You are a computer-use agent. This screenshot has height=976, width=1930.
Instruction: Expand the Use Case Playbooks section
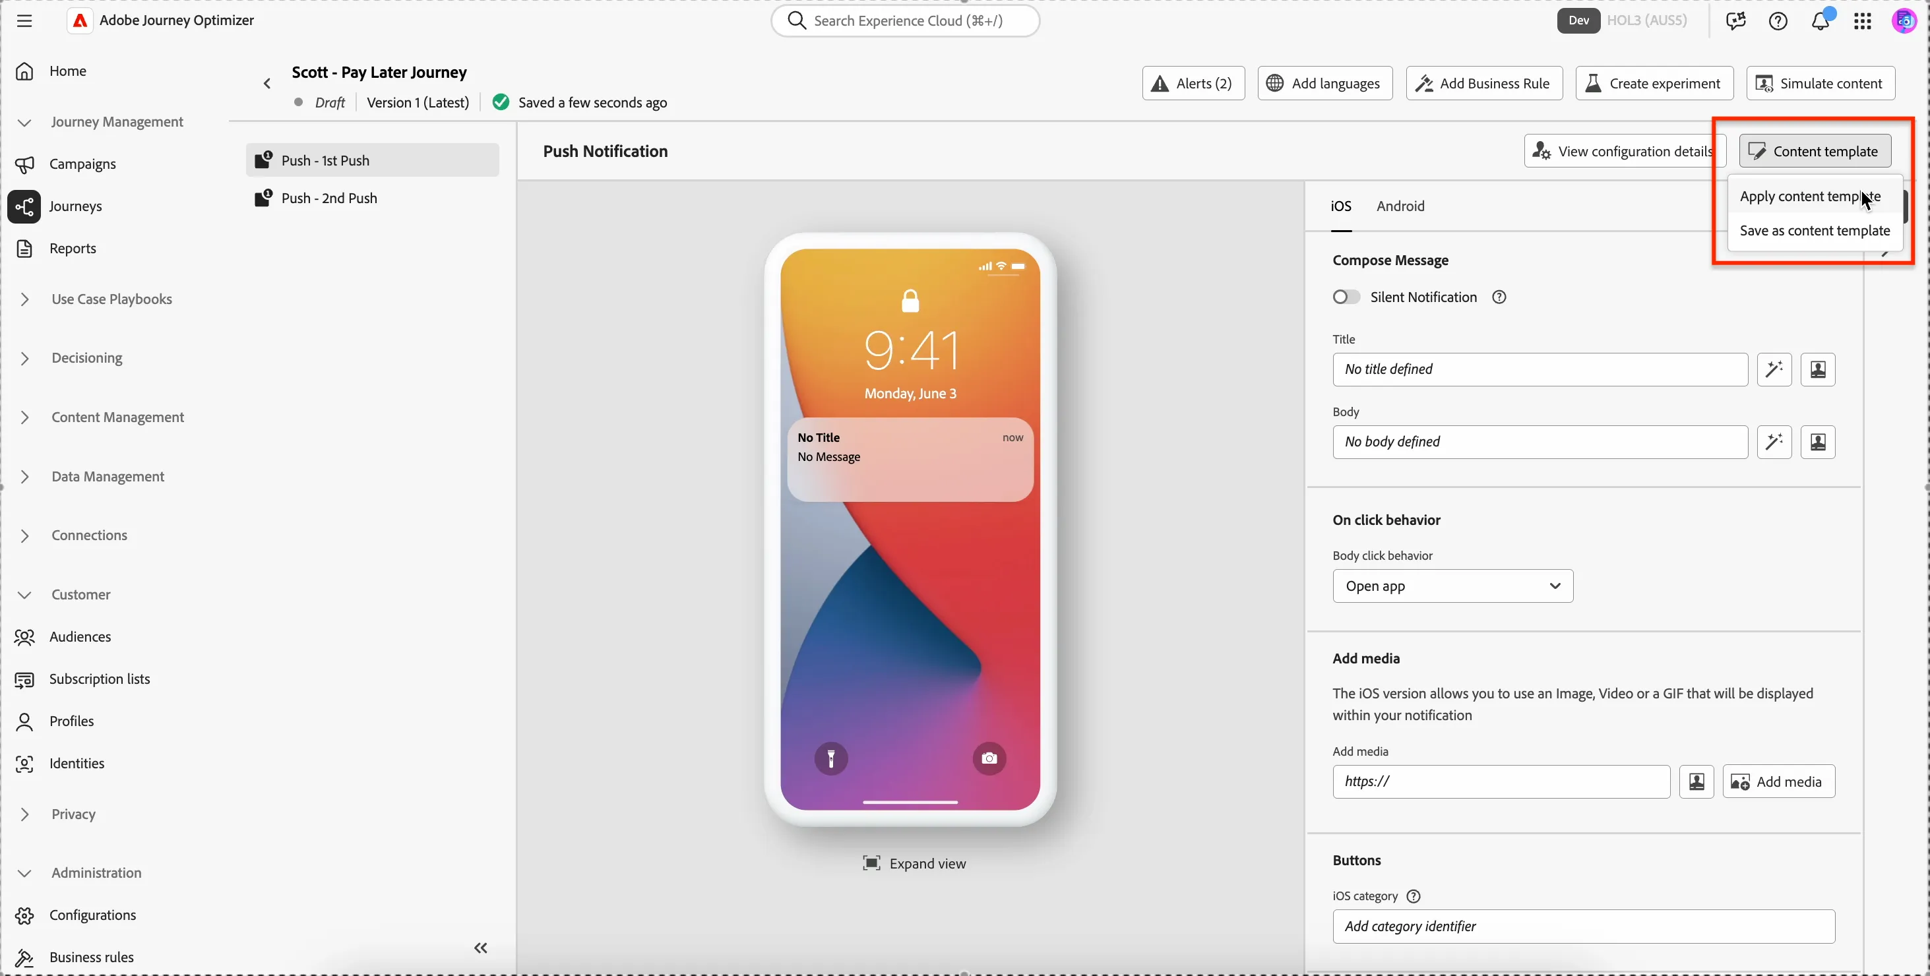tap(24, 299)
